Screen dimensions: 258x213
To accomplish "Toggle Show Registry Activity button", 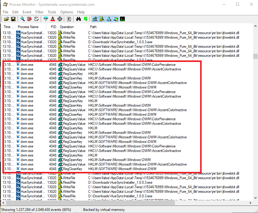I will click(x=95, y=19).
